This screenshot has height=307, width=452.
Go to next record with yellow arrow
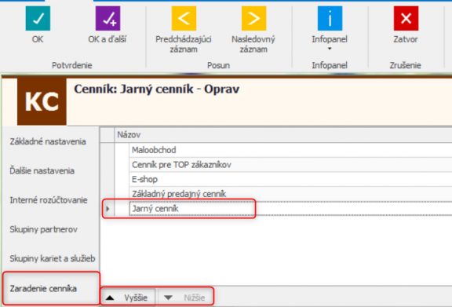(x=253, y=18)
